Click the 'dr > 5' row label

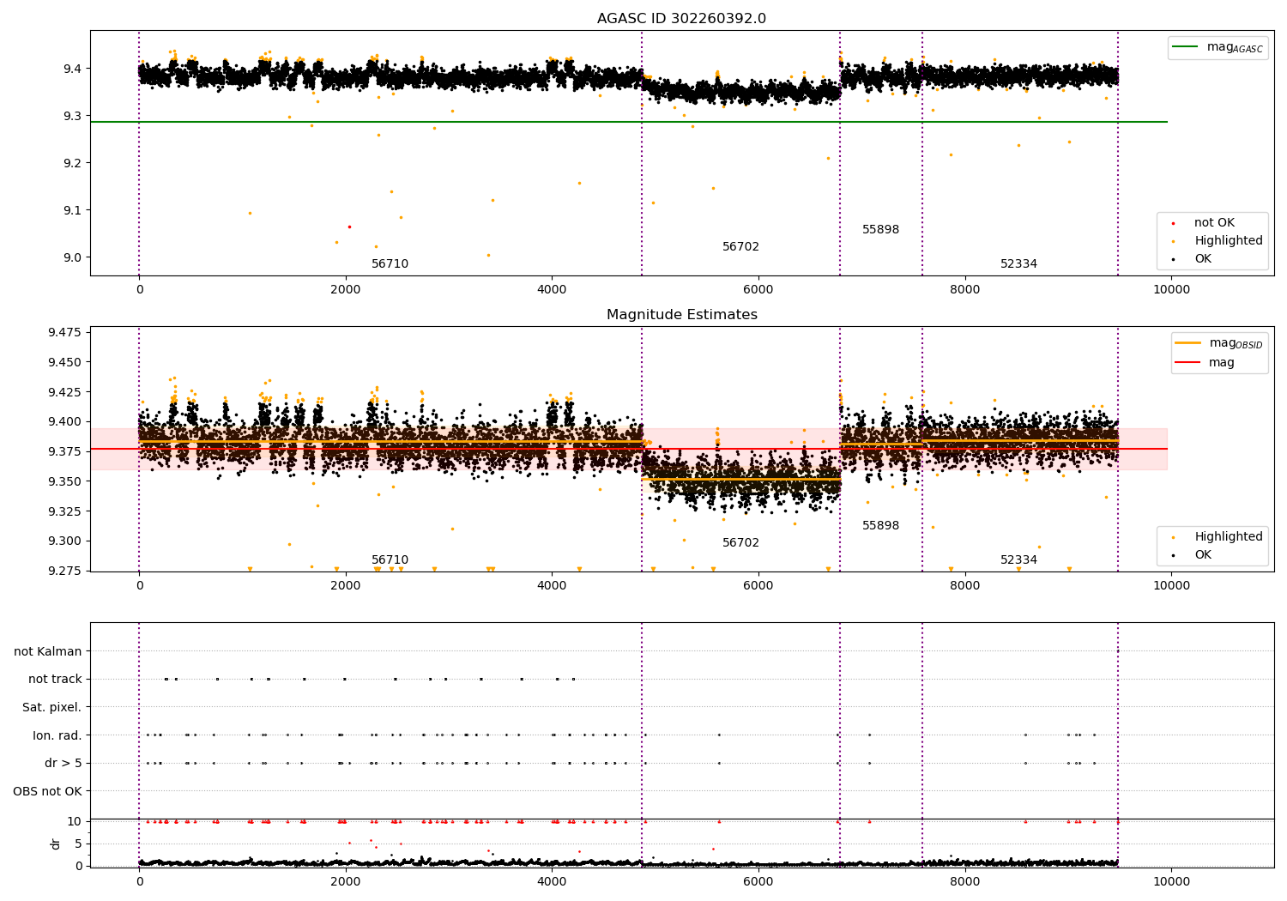pos(63,763)
